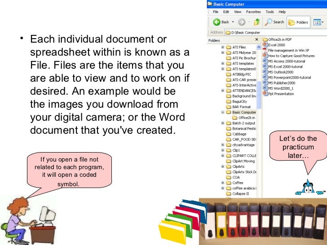327x245 pixels.
Task: Expand the coffee arabica folder node
Action: [x=223, y=188]
